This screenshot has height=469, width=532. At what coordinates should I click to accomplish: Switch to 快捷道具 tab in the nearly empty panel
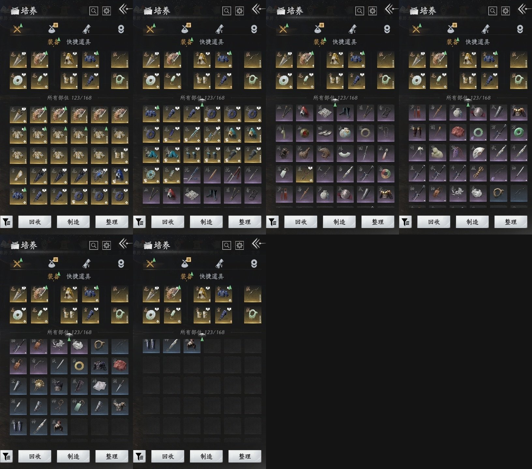[212, 276]
